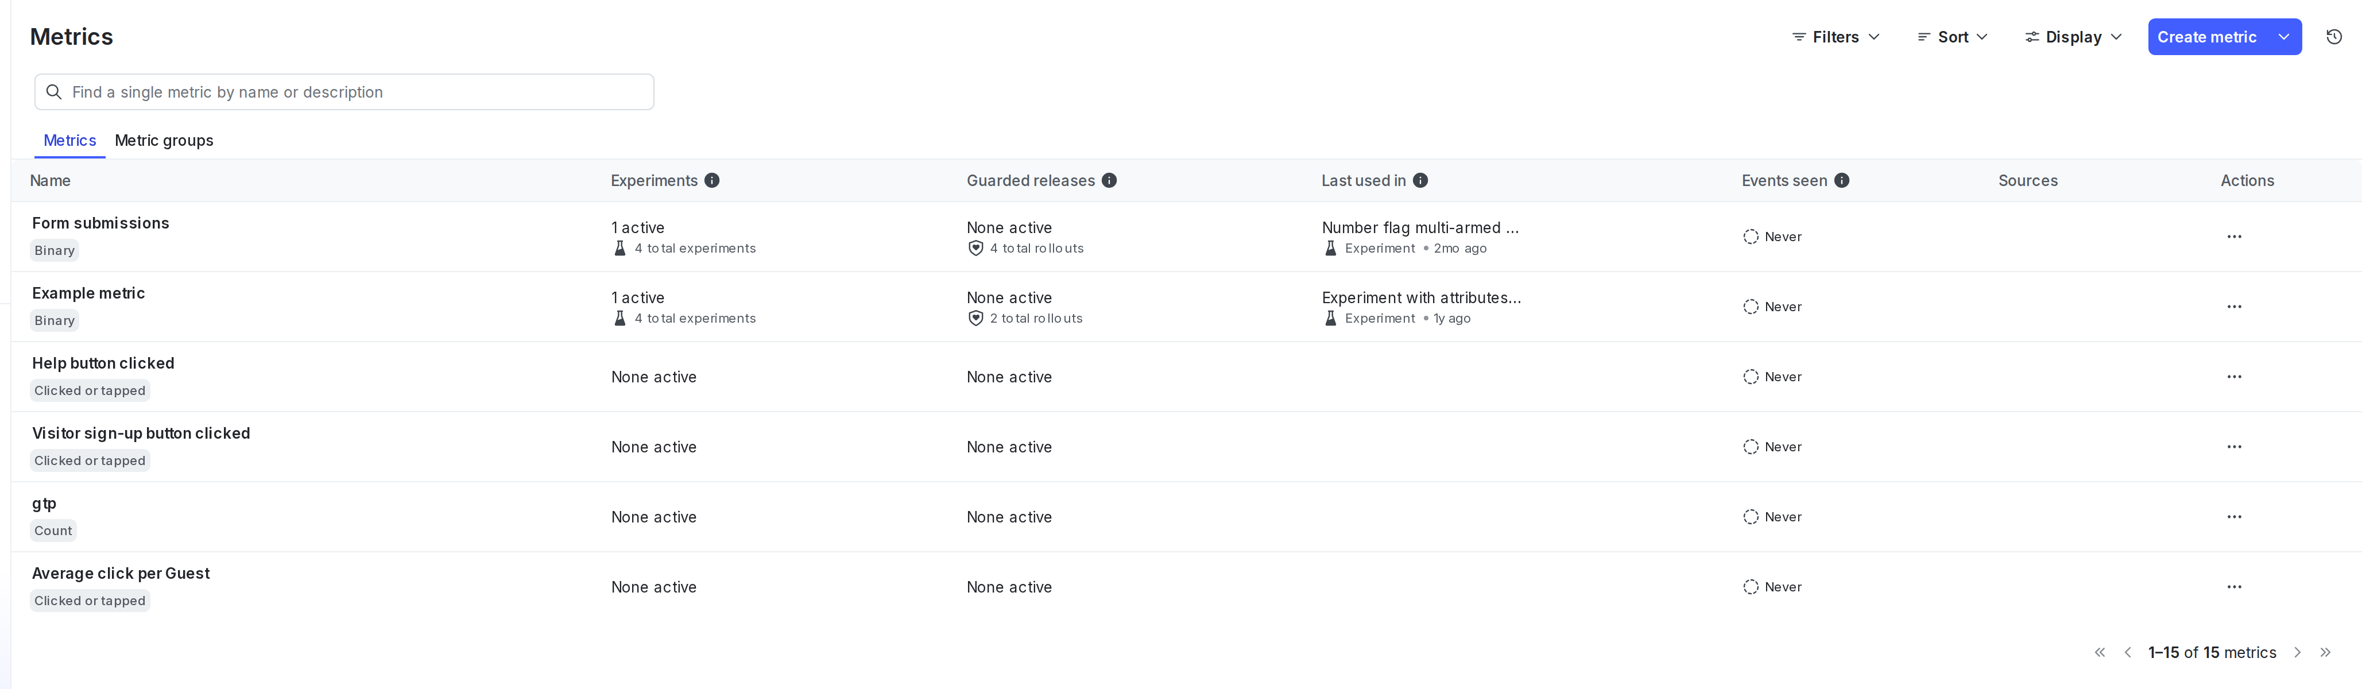Click the Never status spinner for gtp metric

pyautogui.click(x=1751, y=517)
